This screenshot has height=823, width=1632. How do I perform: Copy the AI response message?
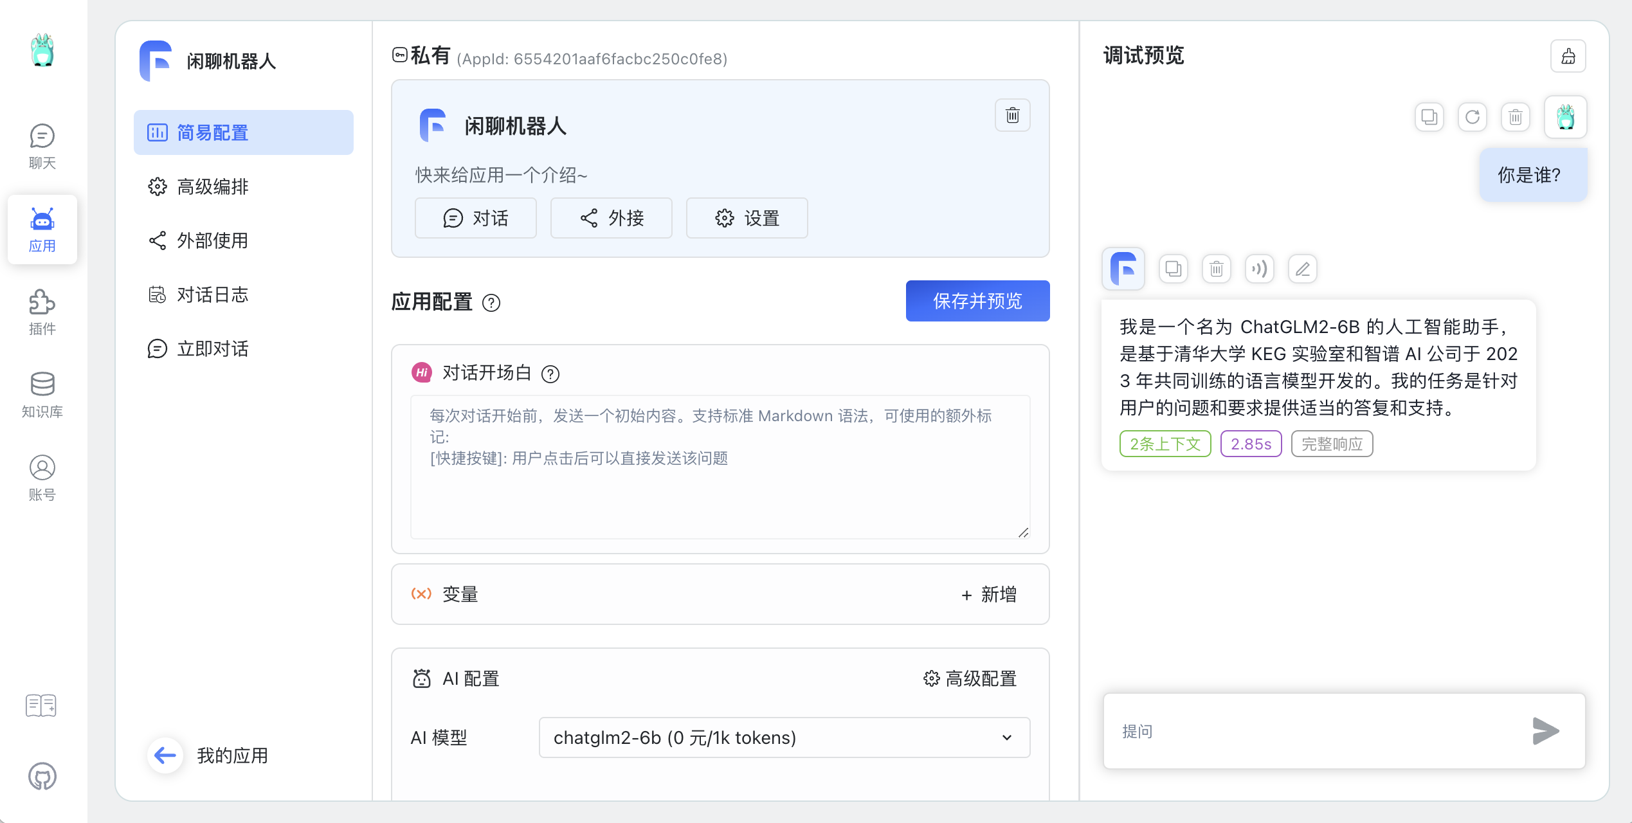click(x=1173, y=269)
